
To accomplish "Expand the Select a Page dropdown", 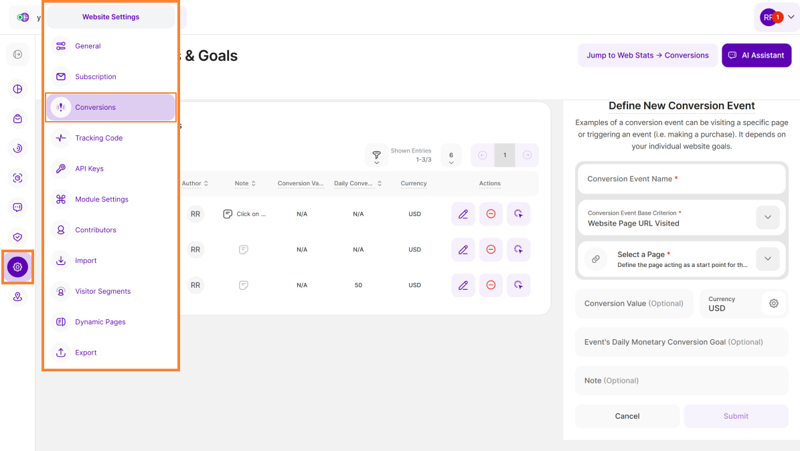I will [767, 259].
